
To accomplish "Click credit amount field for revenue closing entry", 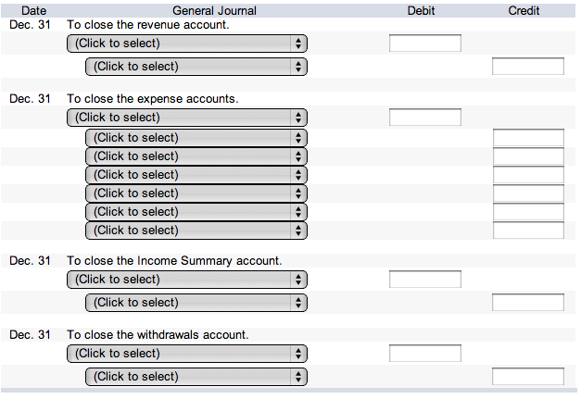I will tap(527, 67).
